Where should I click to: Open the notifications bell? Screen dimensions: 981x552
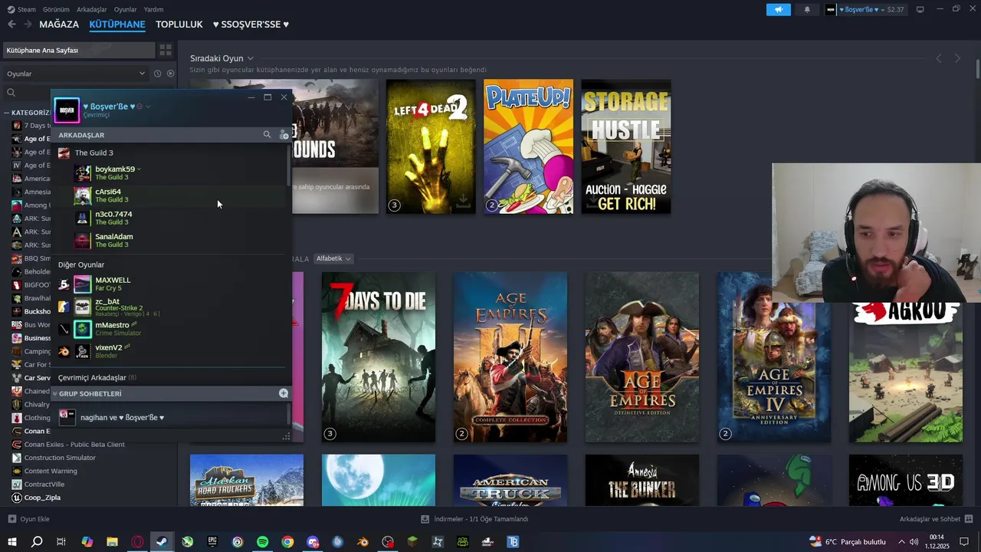click(806, 10)
